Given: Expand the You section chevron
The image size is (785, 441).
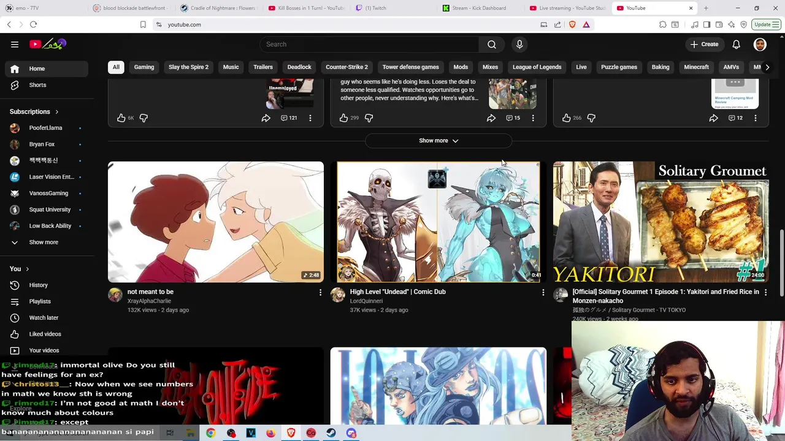Looking at the screenshot, I should (x=27, y=269).
